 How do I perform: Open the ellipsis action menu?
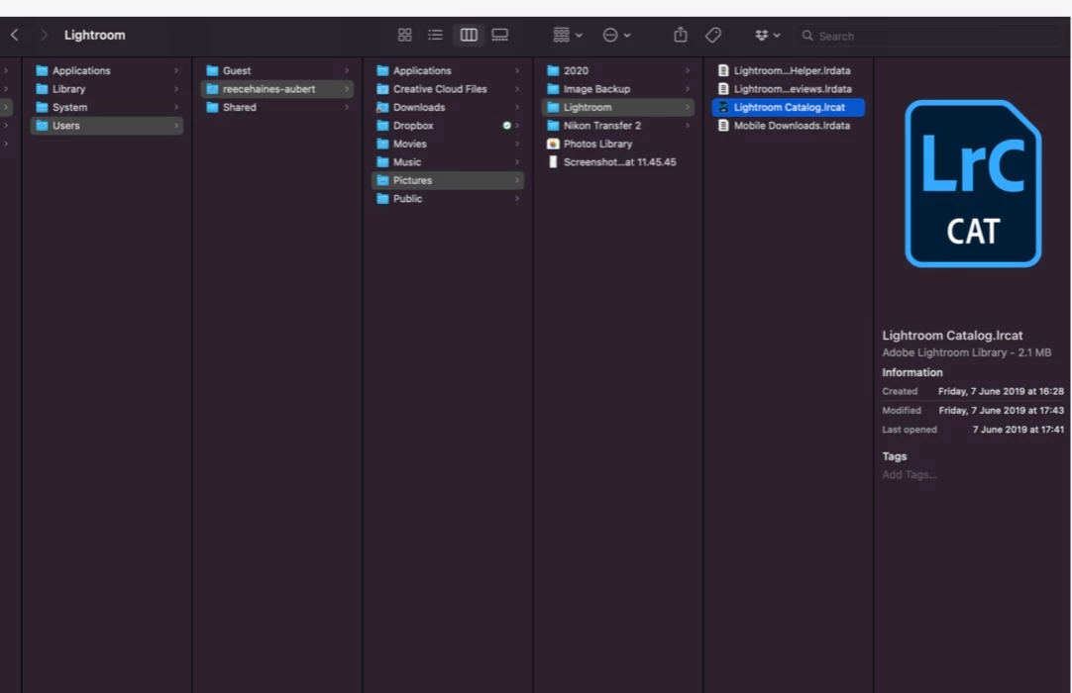click(616, 35)
